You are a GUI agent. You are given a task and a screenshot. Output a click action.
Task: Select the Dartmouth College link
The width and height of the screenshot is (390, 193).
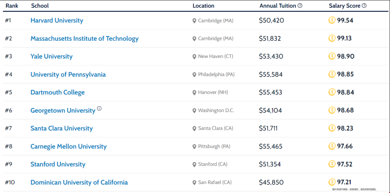[x=57, y=93]
